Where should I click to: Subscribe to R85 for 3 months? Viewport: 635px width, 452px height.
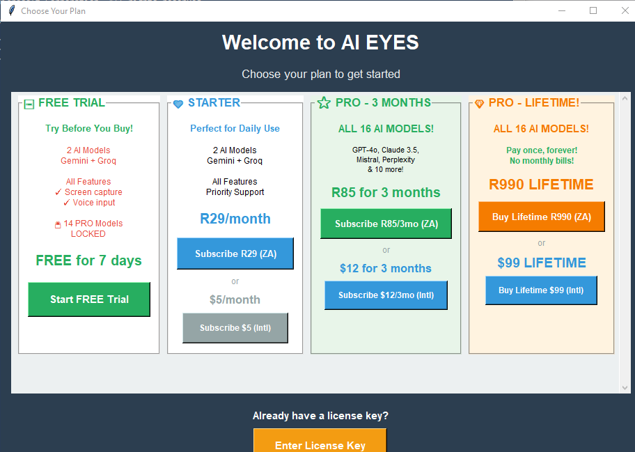point(386,224)
